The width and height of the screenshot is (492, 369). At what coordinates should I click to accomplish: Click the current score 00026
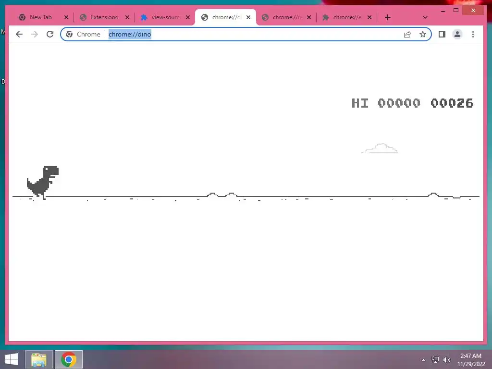point(452,103)
